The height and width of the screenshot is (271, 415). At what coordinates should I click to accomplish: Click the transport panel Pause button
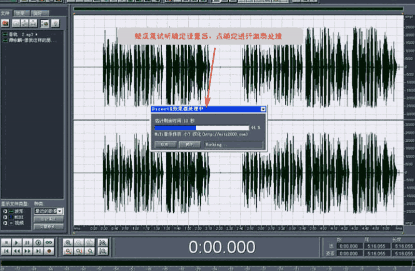(27, 242)
